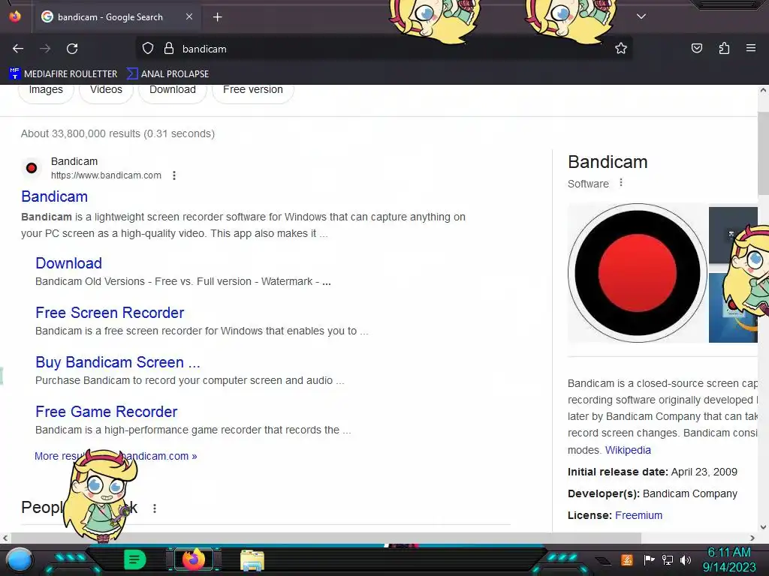Open MEDIAFIRE ROULETTER bookmark
The height and width of the screenshot is (576, 769).
point(63,74)
